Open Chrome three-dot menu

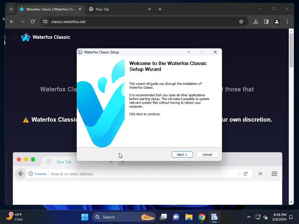287,22
